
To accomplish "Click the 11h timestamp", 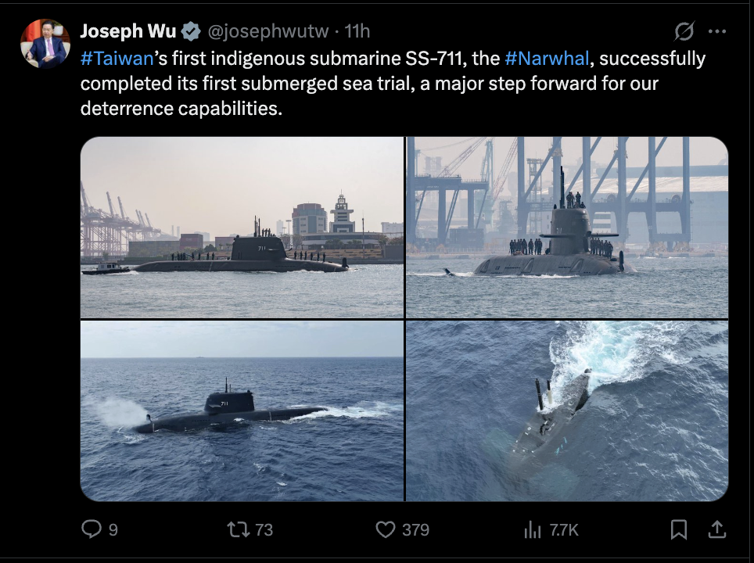I will (357, 31).
